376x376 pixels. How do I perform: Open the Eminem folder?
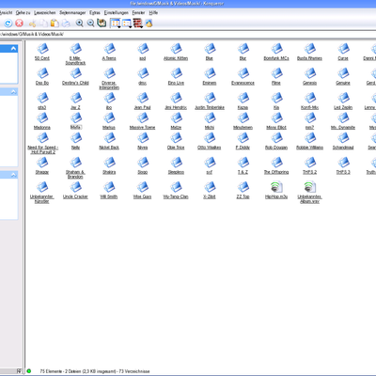click(x=210, y=77)
